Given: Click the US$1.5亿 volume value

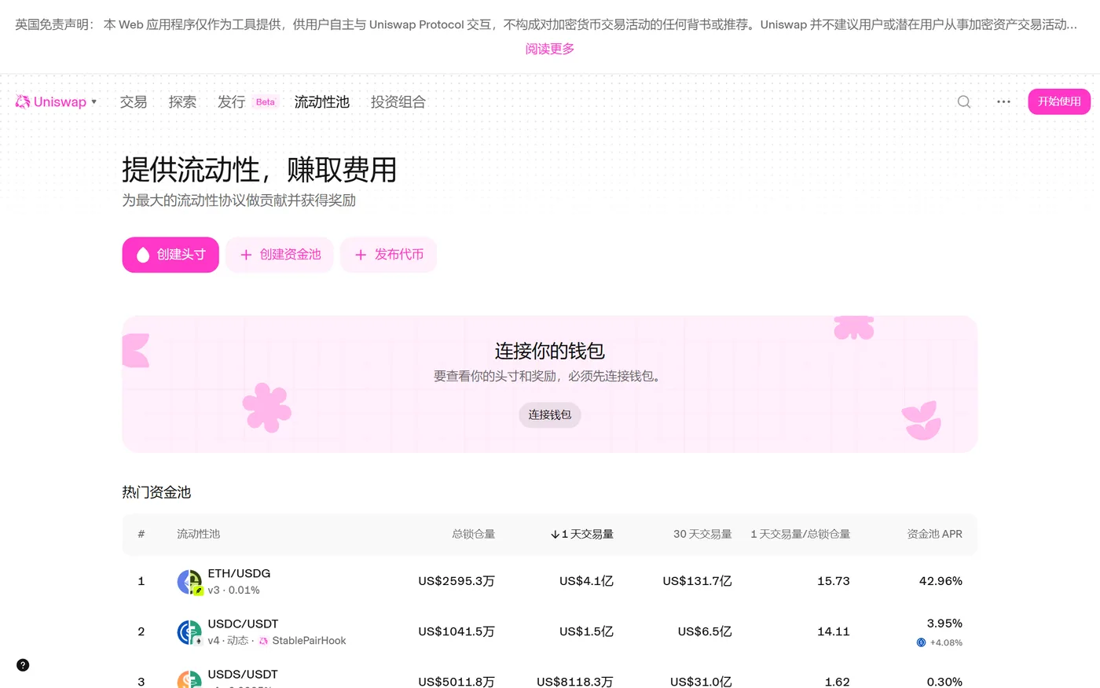Looking at the screenshot, I should (x=586, y=631).
